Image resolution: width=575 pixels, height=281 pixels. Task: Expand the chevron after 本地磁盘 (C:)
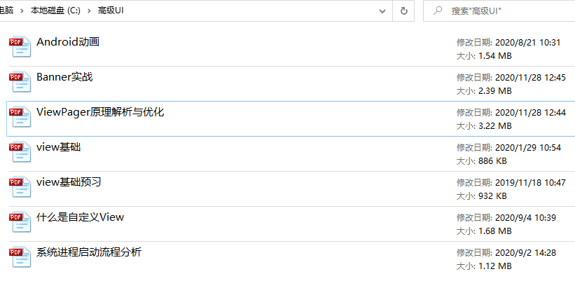point(89,11)
